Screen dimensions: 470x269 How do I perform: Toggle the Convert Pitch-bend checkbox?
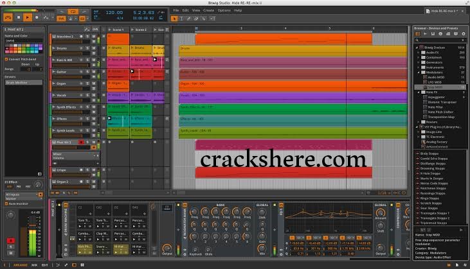6,59
